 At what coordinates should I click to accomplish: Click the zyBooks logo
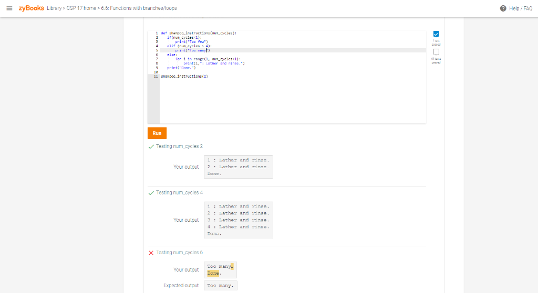pos(31,8)
